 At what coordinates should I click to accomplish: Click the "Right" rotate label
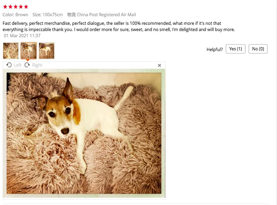[37, 65]
